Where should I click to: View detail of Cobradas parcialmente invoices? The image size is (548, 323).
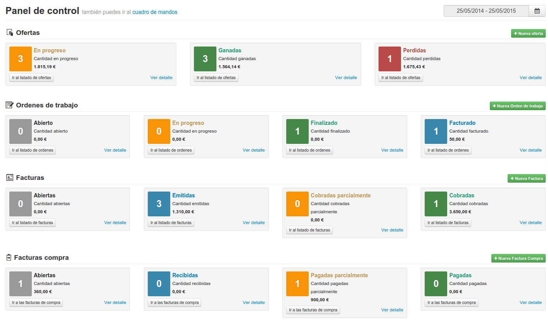click(392, 230)
